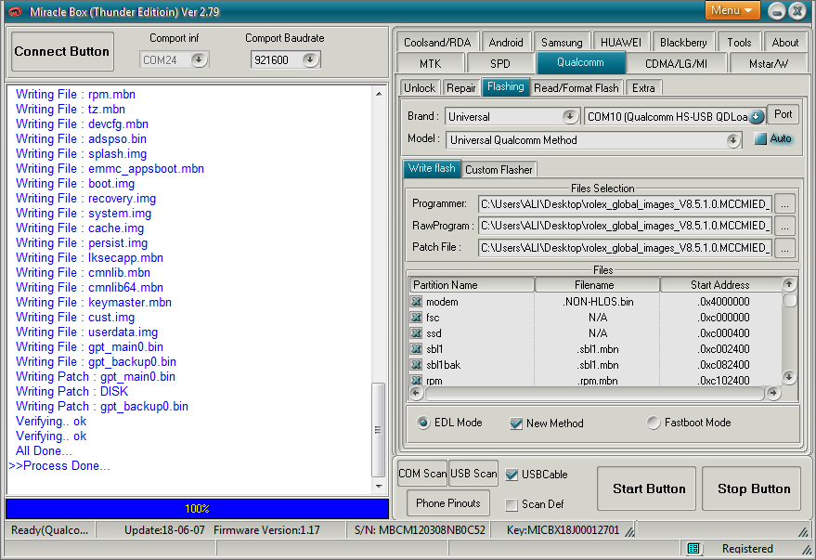
Task: Uncheck the fsc partition checkbox
Action: tap(416, 318)
